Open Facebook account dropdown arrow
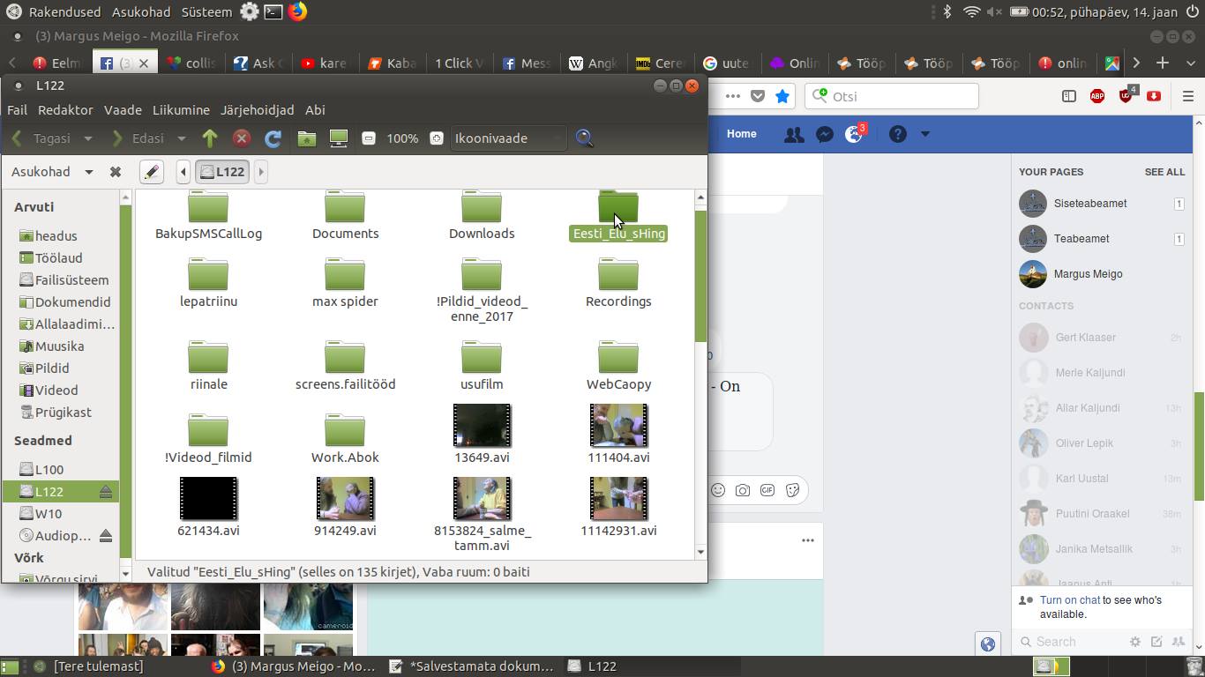1205x677 pixels. pyautogui.click(x=924, y=134)
